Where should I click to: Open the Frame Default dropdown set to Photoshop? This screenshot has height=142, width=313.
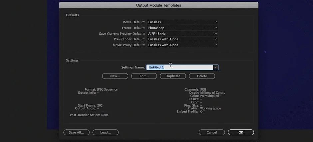coord(182,28)
